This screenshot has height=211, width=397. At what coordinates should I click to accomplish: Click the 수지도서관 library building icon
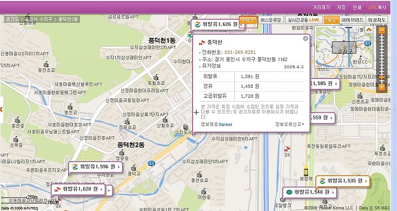tap(186, 127)
